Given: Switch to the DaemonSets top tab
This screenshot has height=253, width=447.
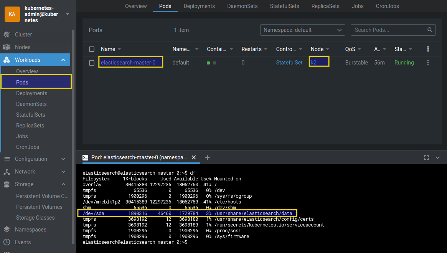Looking at the screenshot, I should point(242,6).
